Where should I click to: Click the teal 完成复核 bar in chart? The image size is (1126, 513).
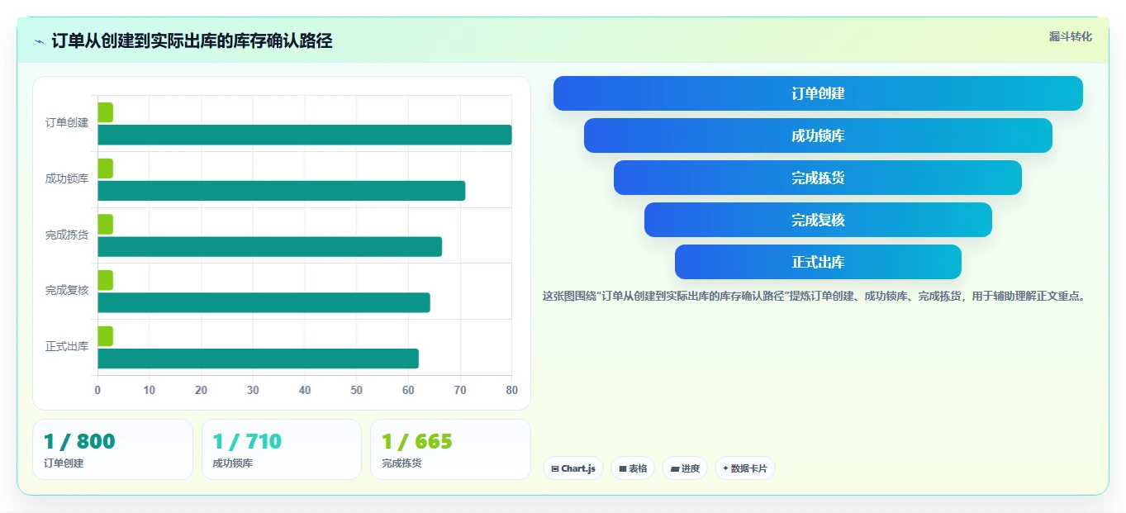pos(264,302)
